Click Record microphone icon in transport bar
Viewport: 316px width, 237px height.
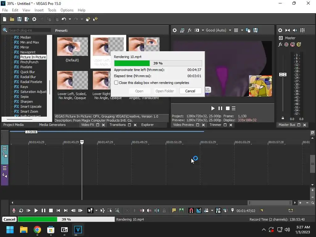[14, 210]
